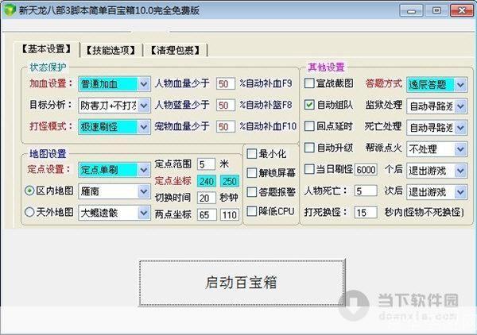Select the 【基本设置】 tab
Image resolution: width=477 pixels, height=335 pixels.
click(x=46, y=49)
